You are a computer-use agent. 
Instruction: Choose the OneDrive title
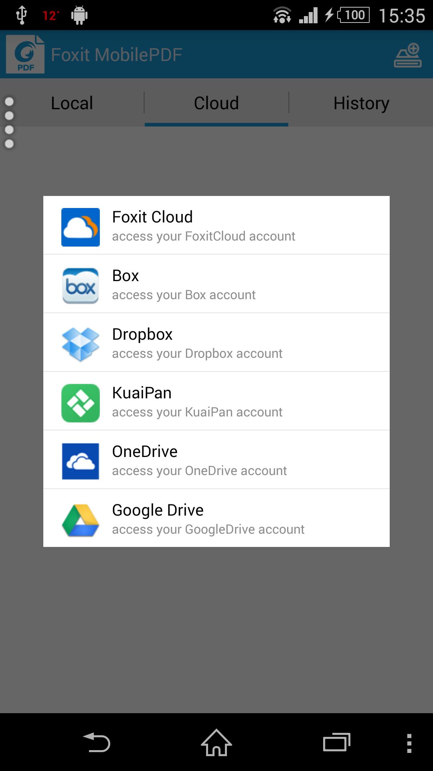click(145, 451)
